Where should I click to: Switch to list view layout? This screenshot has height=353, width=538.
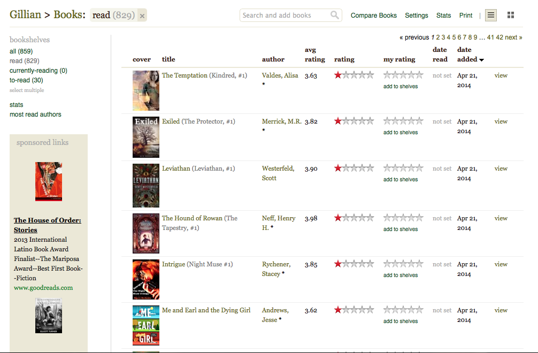click(x=490, y=15)
